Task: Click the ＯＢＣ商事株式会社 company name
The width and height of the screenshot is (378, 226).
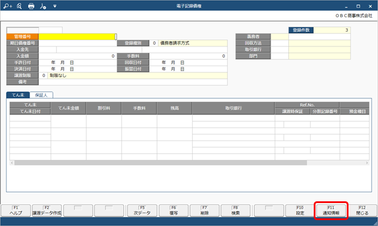Action: (354, 16)
